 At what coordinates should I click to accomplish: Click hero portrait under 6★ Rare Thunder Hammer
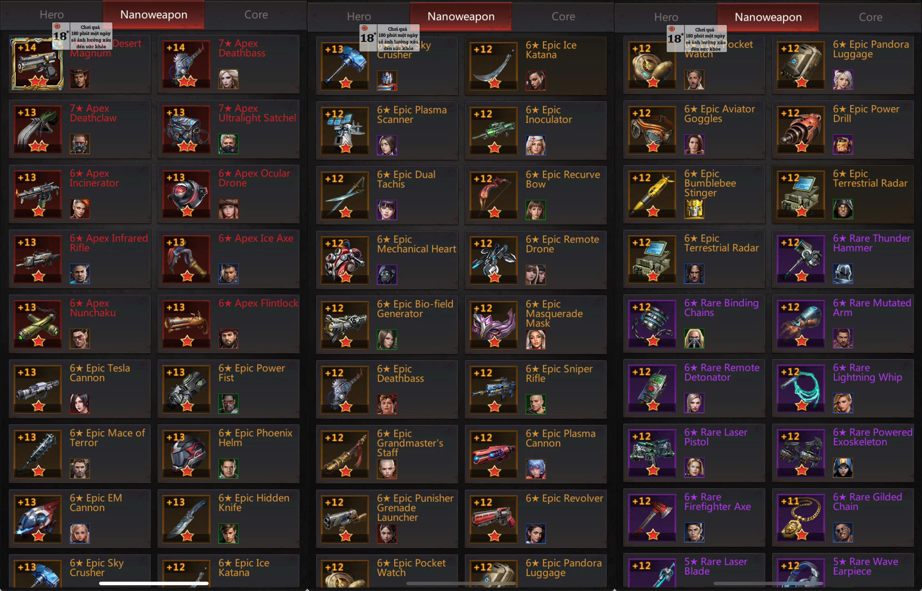(x=843, y=274)
